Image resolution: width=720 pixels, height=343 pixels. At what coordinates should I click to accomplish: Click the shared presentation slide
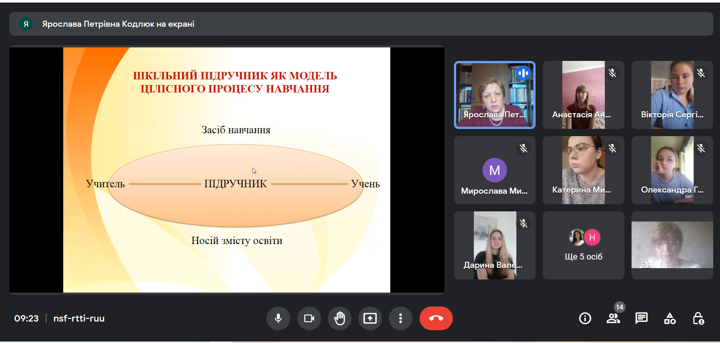click(227, 170)
